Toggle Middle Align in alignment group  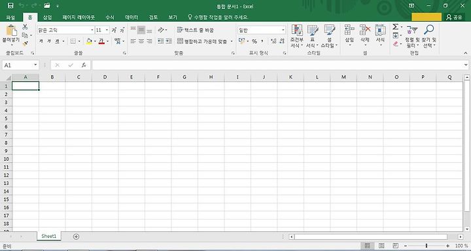coord(141,29)
